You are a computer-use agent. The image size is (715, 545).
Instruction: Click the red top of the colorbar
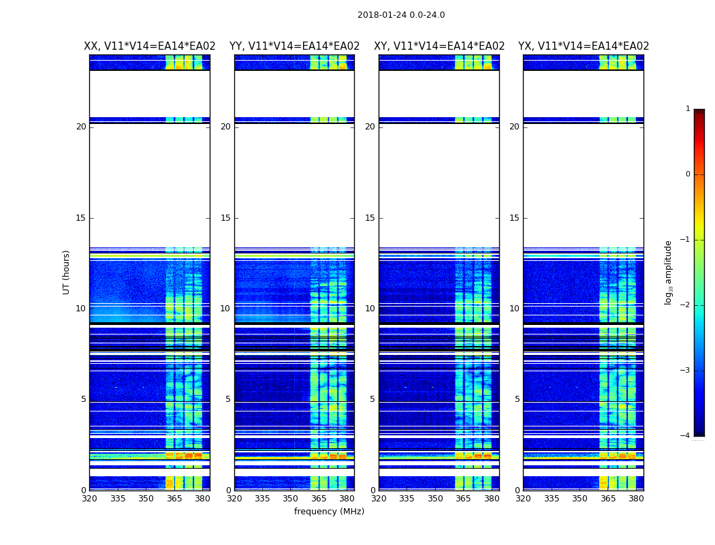(x=699, y=114)
